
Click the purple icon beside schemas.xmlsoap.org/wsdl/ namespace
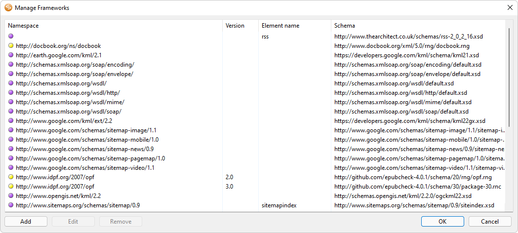click(x=11, y=83)
